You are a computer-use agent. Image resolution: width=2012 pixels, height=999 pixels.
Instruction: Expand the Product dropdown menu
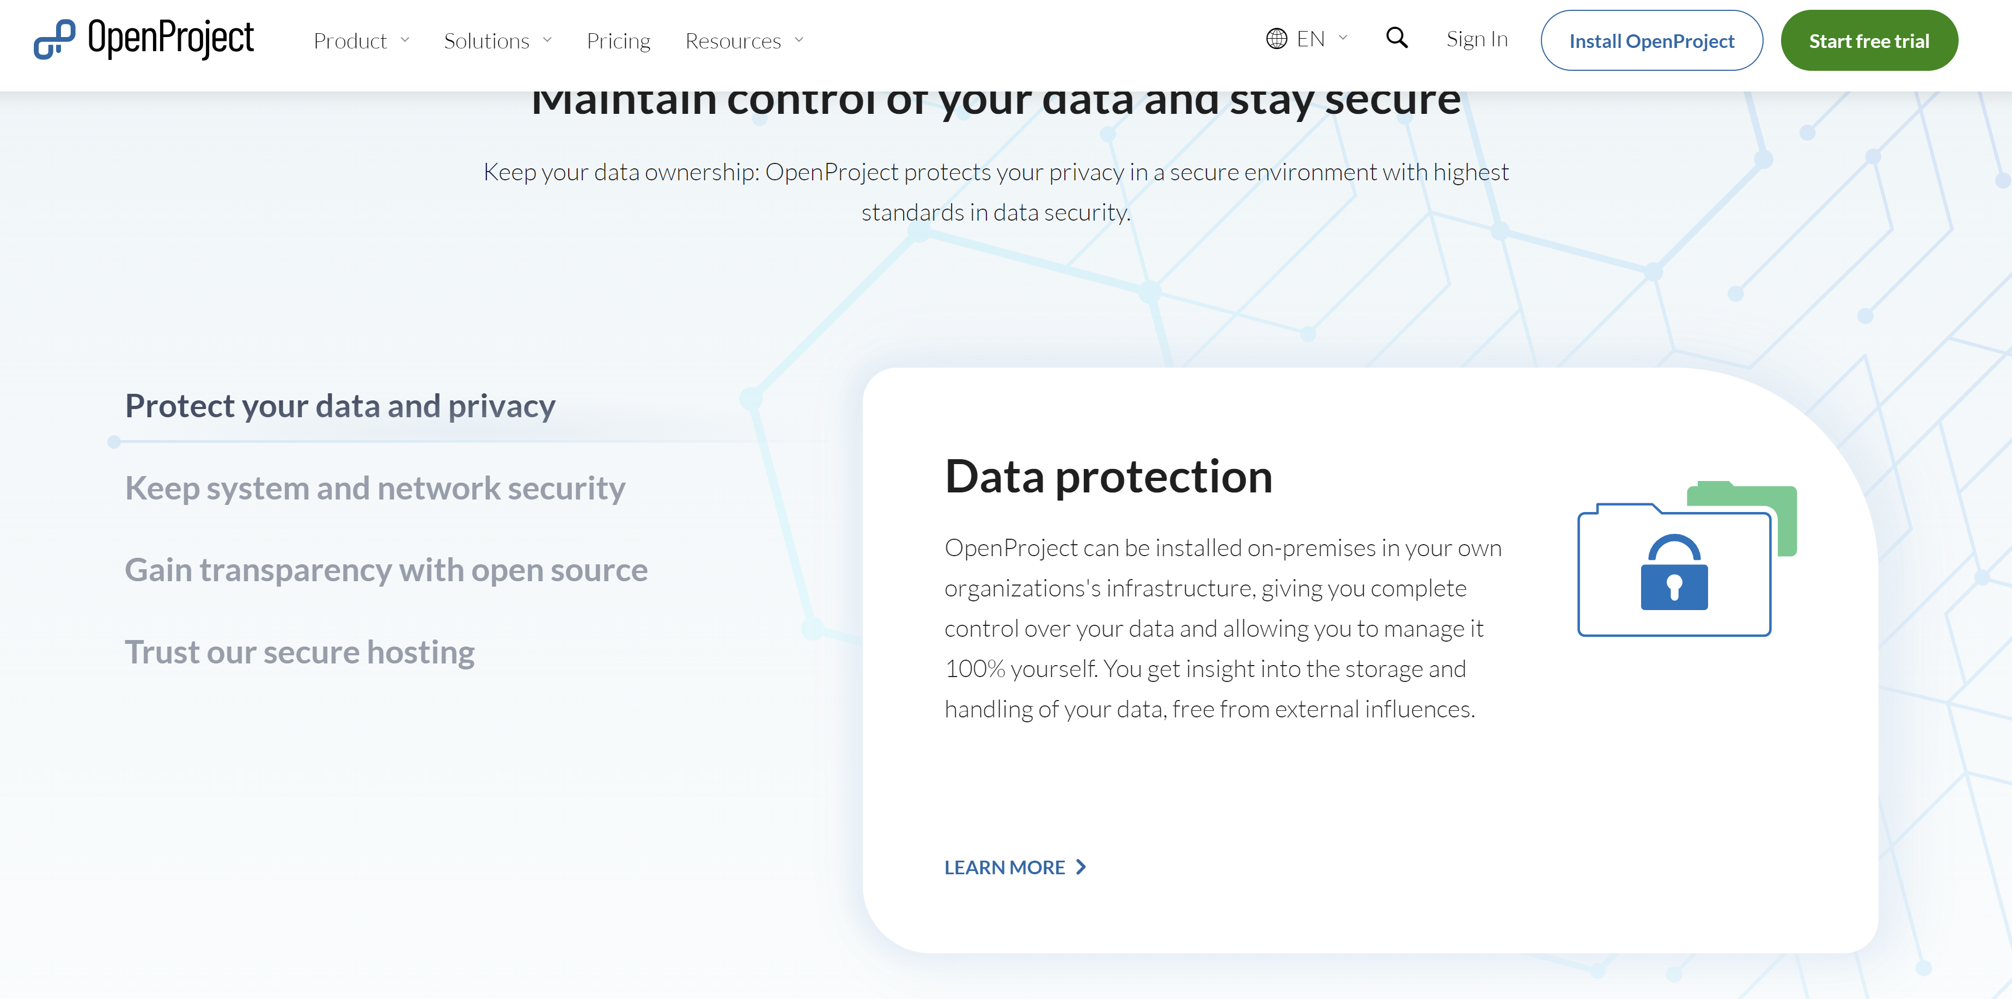pyautogui.click(x=361, y=41)
